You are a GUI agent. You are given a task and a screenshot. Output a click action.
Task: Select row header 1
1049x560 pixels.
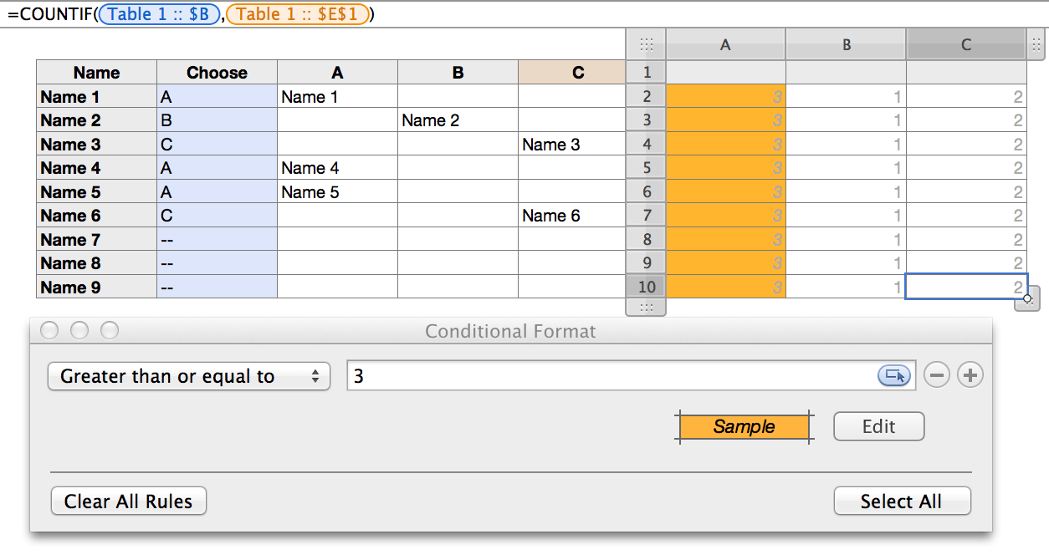click(x=645, y=72)
